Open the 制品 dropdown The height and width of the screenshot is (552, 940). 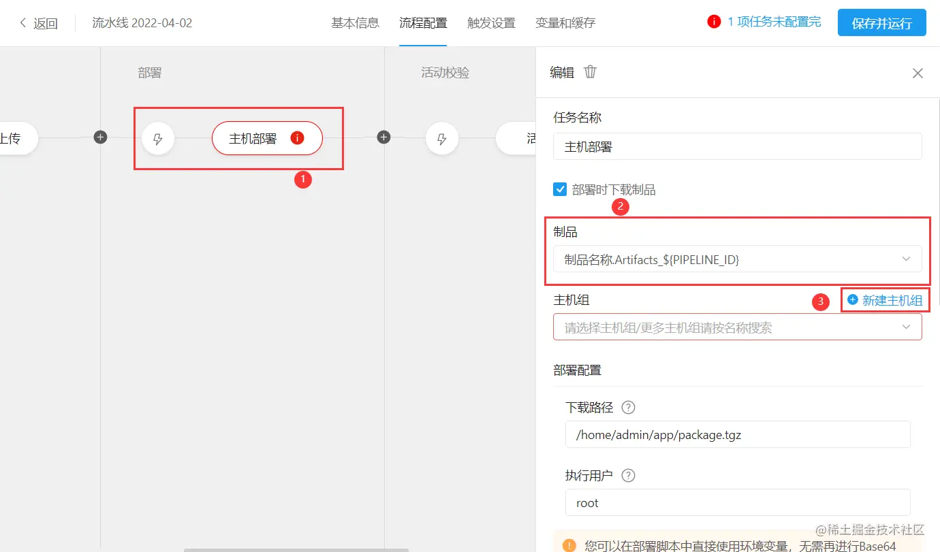738,259
